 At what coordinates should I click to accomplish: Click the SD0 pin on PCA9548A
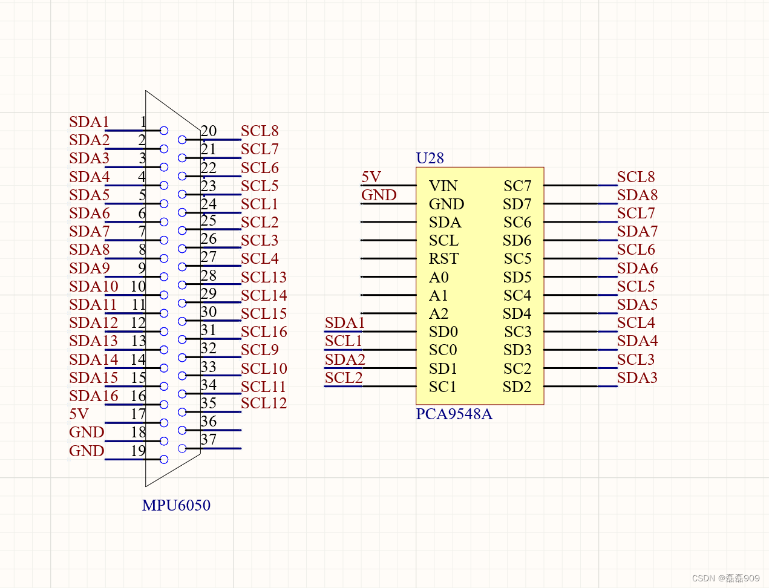[443, 332]
